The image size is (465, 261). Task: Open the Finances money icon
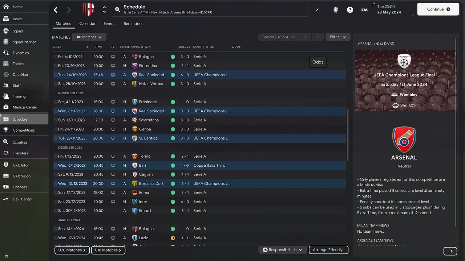pos(6,187)
